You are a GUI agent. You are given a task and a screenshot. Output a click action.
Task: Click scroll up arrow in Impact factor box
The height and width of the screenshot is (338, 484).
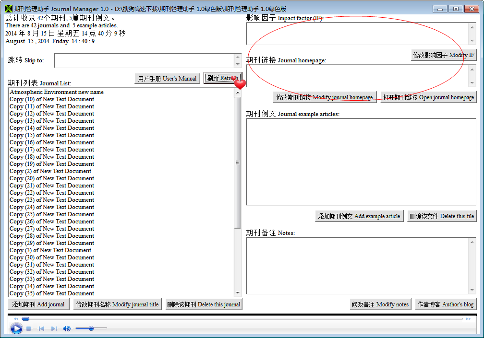(472, 27)
